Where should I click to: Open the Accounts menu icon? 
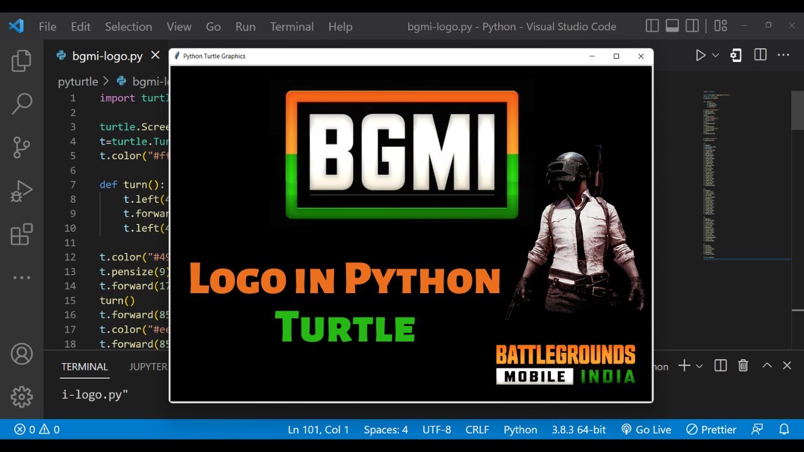tap(21, 354)
